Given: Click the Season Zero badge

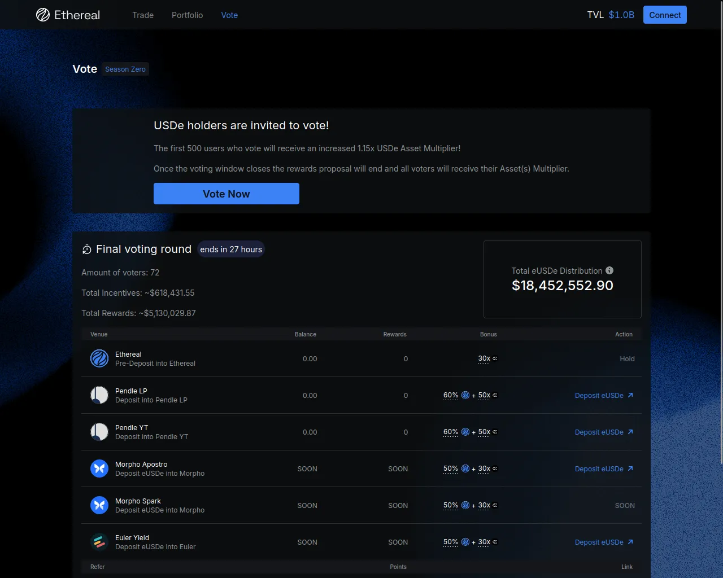Looking at the screenshot, I should (125, 69).
